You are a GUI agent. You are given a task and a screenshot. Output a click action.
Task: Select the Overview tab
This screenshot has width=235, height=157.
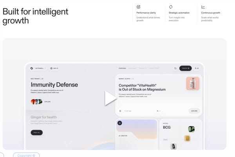[122, 68]
